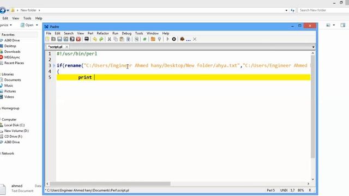Open Explorer's View menu

coord(15,18)
